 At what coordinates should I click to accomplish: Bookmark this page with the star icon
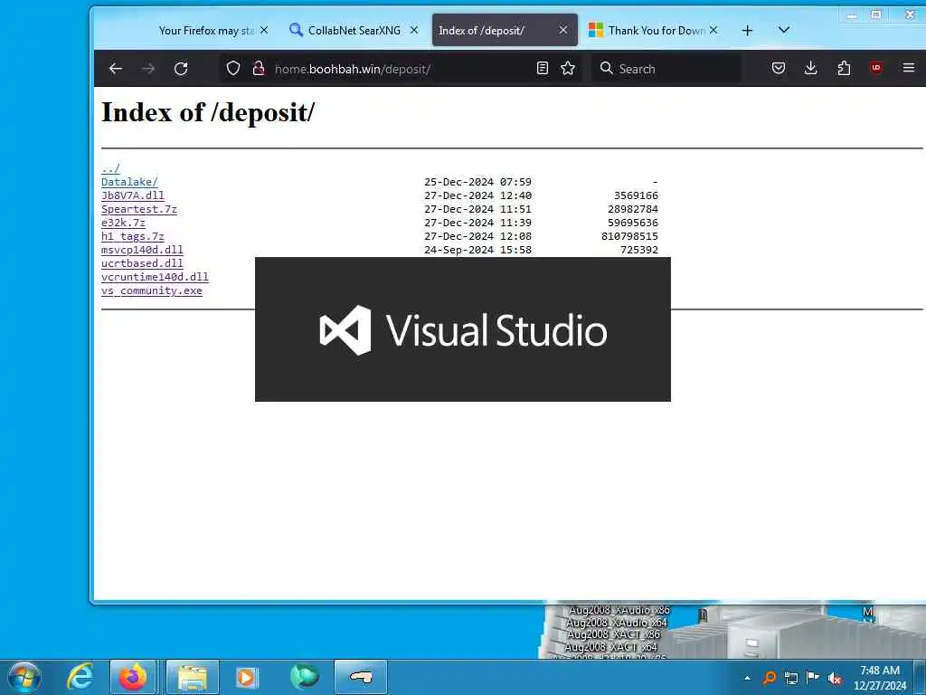coord(568,69)
